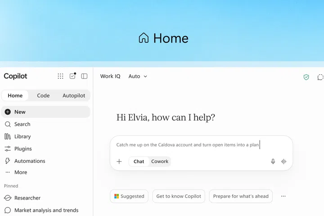
Task: Click the Copilot title in the sidebar
Action: 15,76
